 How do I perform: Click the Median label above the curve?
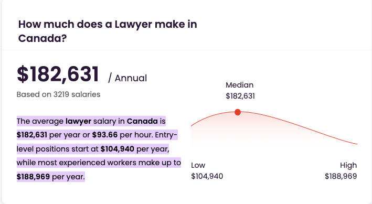coord(239,85)
